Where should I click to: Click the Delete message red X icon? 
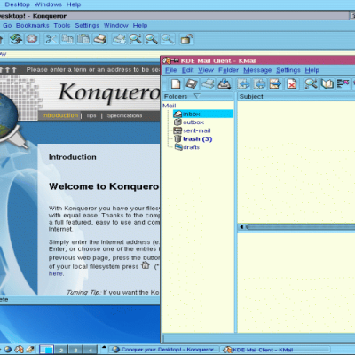[292, 83]
